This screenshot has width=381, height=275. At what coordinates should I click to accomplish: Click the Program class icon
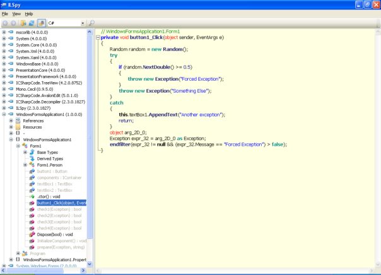click(x=25, y=254)
